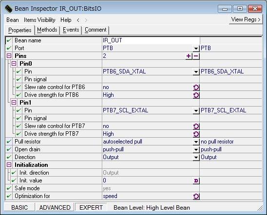Select the ADVANCED view level button
Screen dimensions: 267x215
[55, 208]
